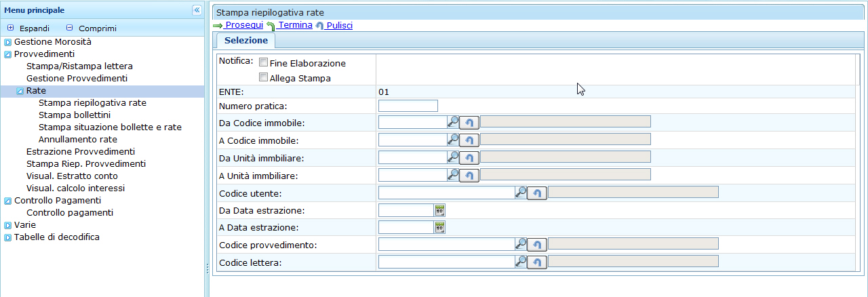868x297 pixels.
Task: Open lookup magnifier for Da Codice immobile
Action: [453, 121]
